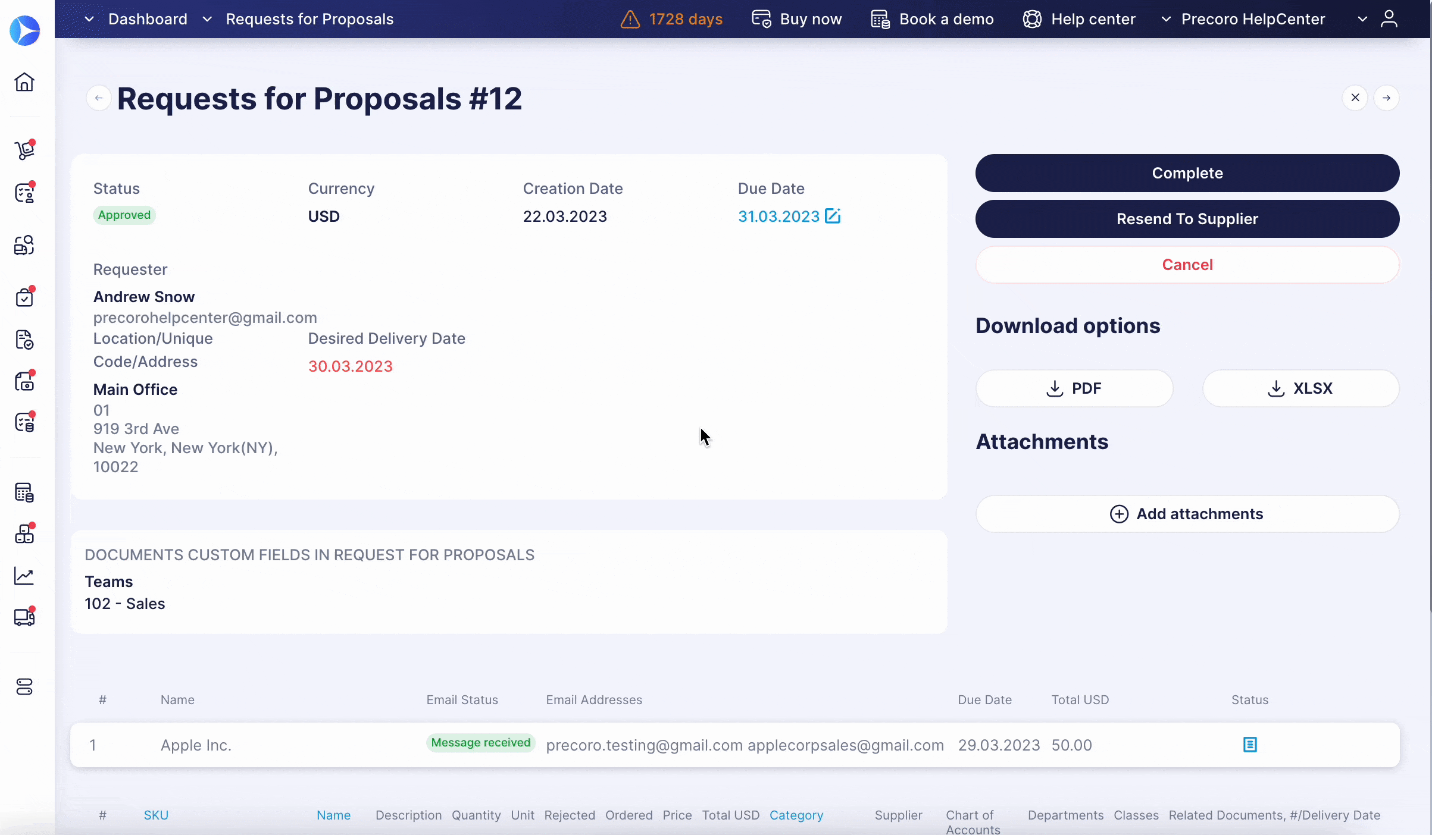Click Cancel to cancel this RFP
Image resolution: width=1432 pixels, height=835 pixels.
[1187, 263]
